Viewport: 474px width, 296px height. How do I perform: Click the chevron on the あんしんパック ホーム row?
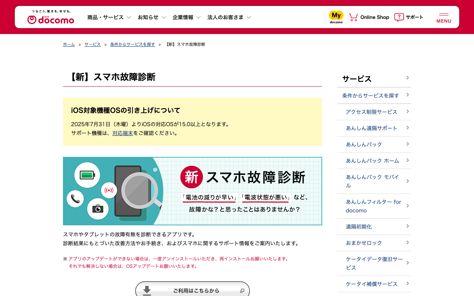(407, 160)
